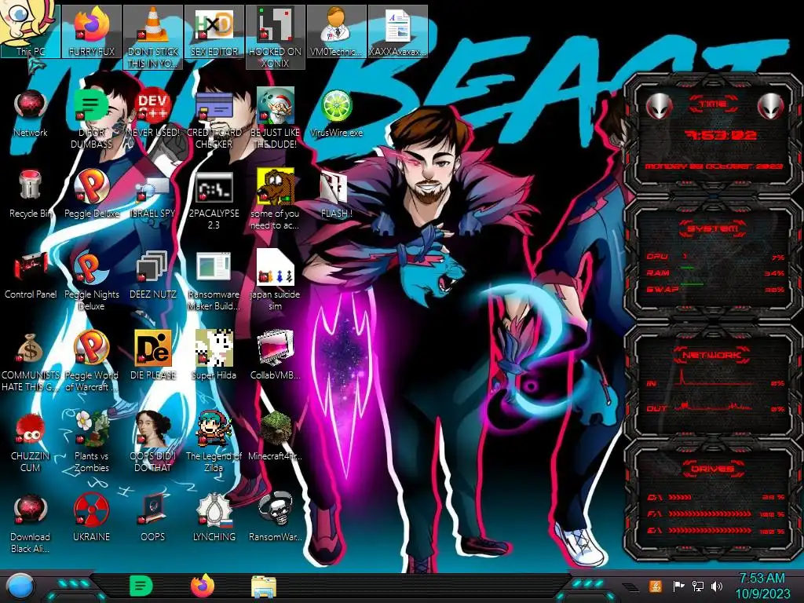Screen dimensions: 804x603
Task: Open the FLASH ! shortcut
Action: [336, 194]
